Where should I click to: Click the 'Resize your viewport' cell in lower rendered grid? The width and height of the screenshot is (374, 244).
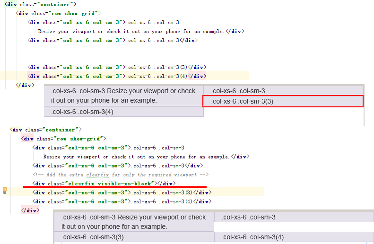134,222
